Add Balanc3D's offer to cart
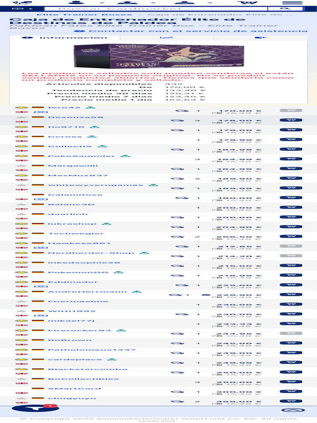Screen dimensions: 317x423 [x=291, y=207]
